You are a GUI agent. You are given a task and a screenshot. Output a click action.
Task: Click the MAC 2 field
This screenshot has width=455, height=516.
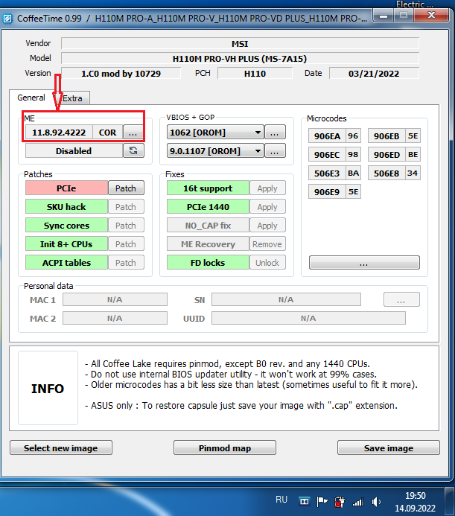[x=115, y=318]
